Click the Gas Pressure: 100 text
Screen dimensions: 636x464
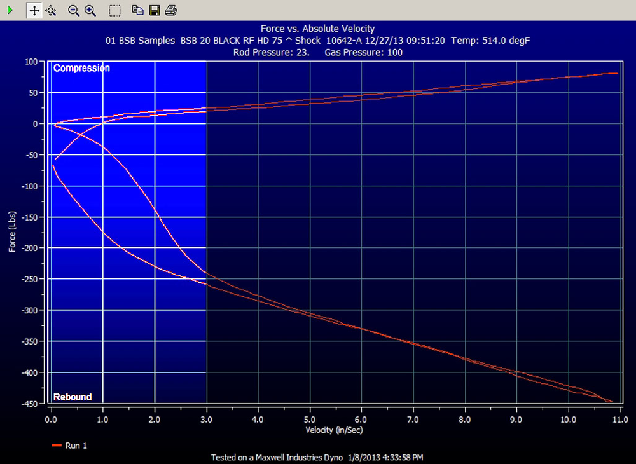(x=363, y=52)
